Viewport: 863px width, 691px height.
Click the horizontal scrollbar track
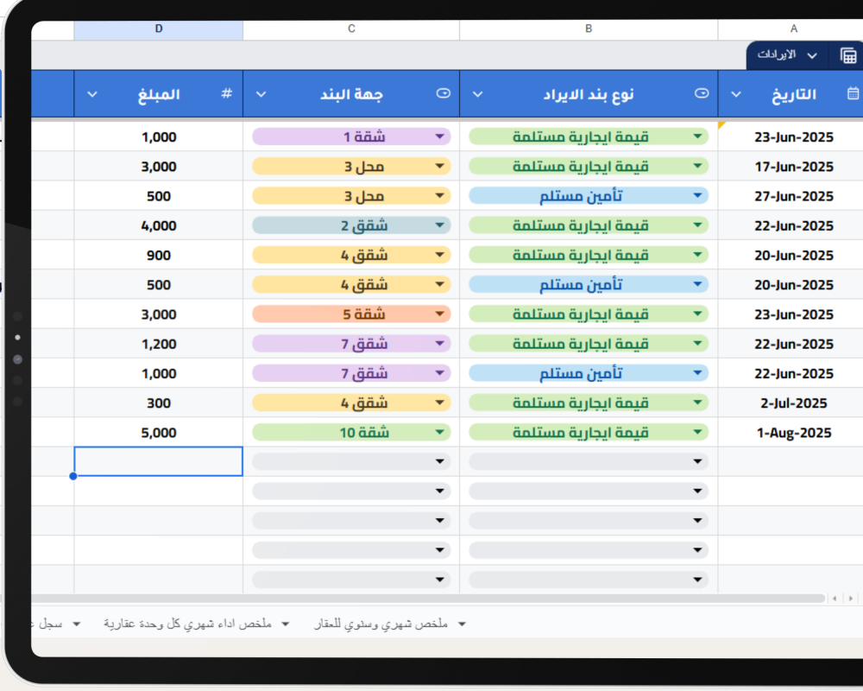(428, 599)
